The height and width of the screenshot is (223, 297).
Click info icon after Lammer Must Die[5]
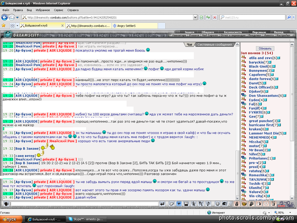pos(285,133)
